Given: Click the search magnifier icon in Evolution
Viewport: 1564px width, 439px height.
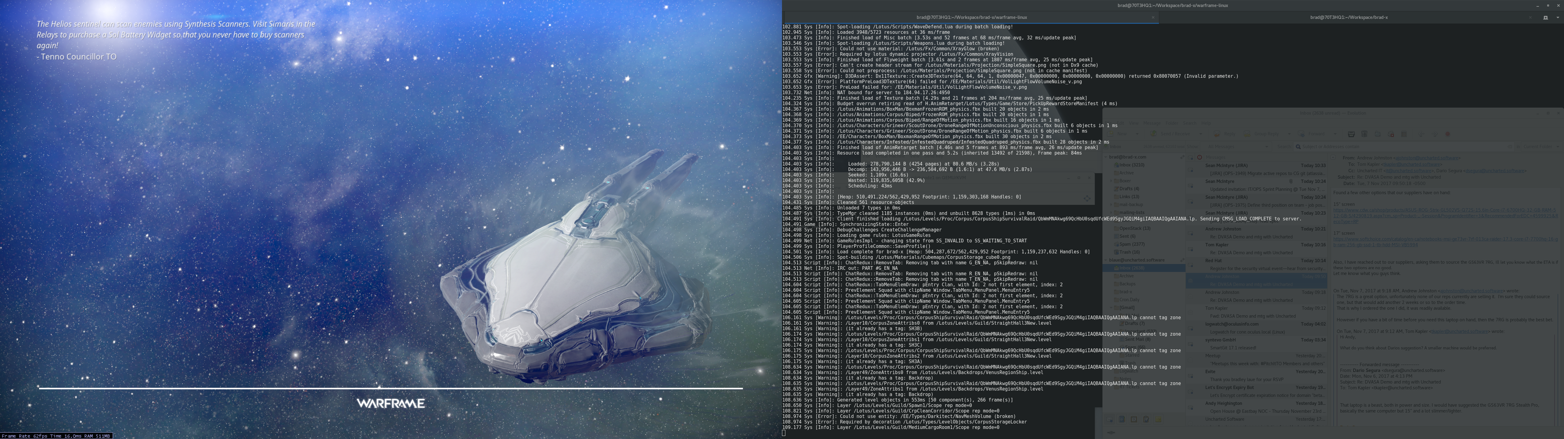Looking at the screenshot, I should [x=1298, y=147].
